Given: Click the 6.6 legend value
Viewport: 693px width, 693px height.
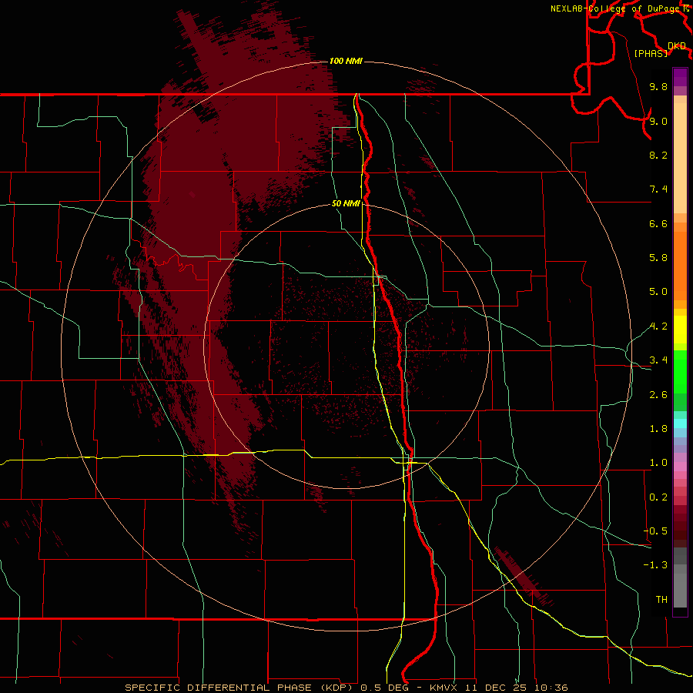Looking at the screenshot, I should tap(658, 223).
